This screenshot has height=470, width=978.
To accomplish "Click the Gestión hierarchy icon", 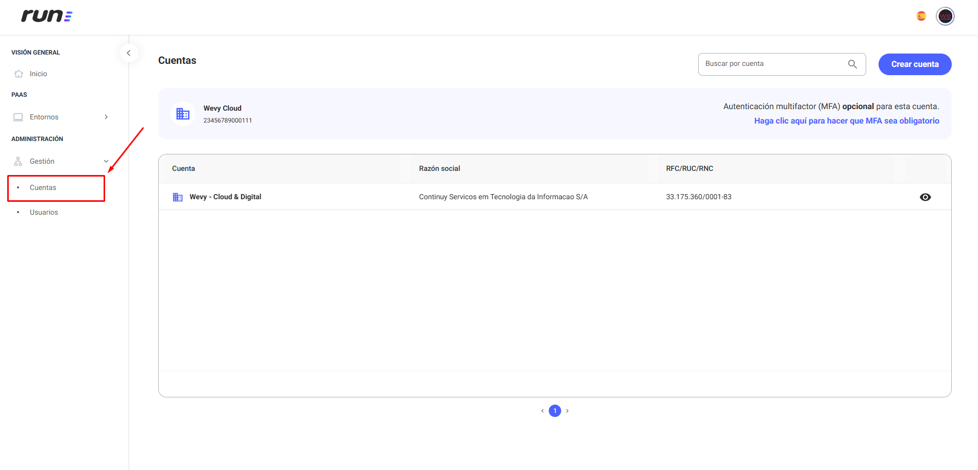I will coord(18,161).
